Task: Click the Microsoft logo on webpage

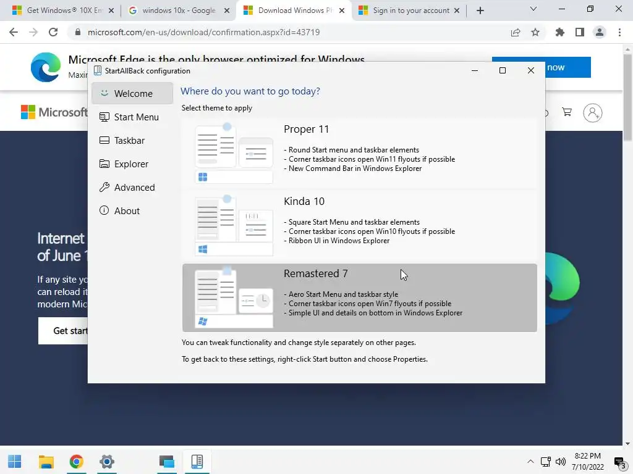Action: (54, 112)
